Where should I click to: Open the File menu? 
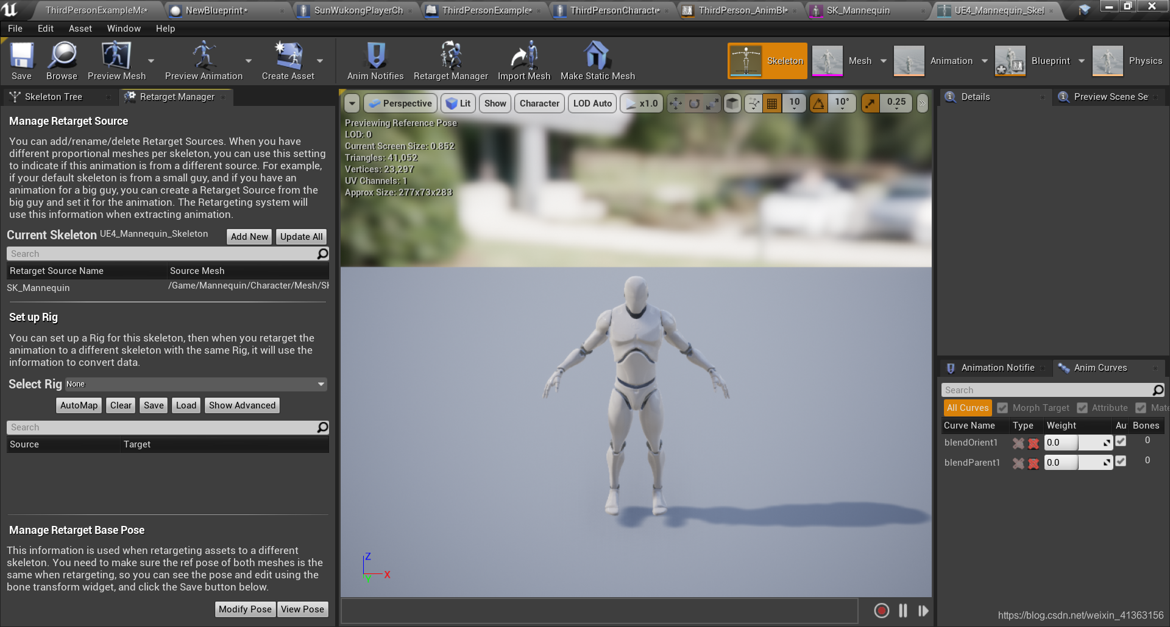[15, 29]
